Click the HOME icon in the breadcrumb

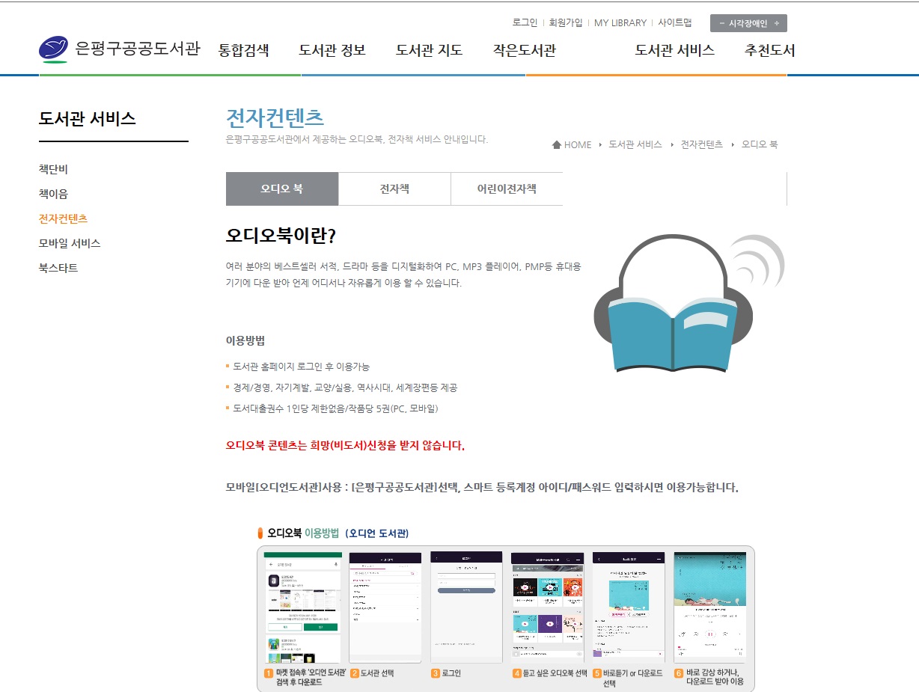557,144
